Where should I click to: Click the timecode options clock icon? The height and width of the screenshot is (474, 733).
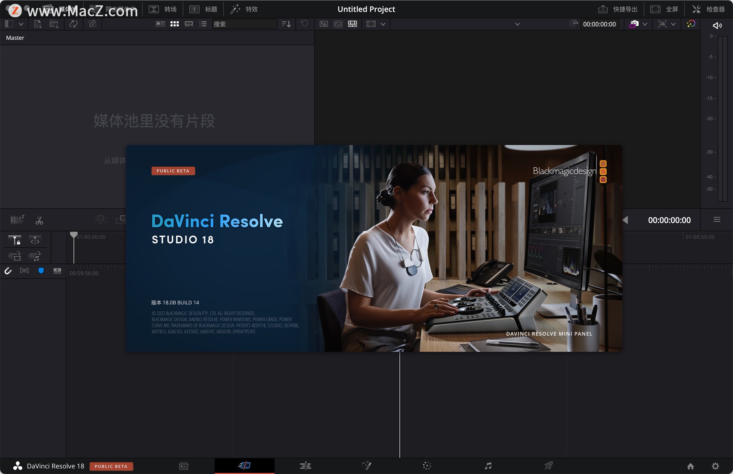pos(573,24)
